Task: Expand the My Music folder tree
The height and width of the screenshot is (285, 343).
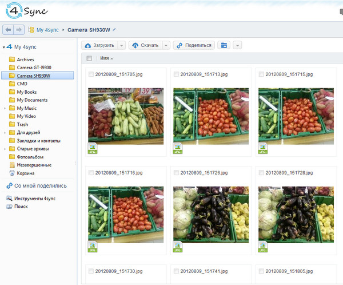Action: [5, 108]
